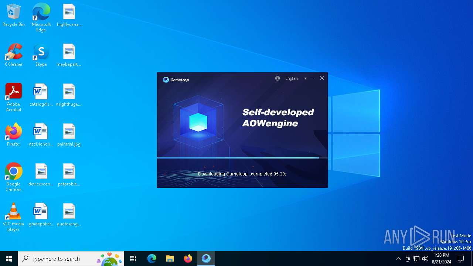This screenshot has width=473, height=266.
Task: Open the Recycle Bin desktop icon
Action: point(14,15)
